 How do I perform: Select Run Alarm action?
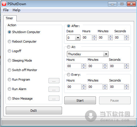click(x=17, y=89)
